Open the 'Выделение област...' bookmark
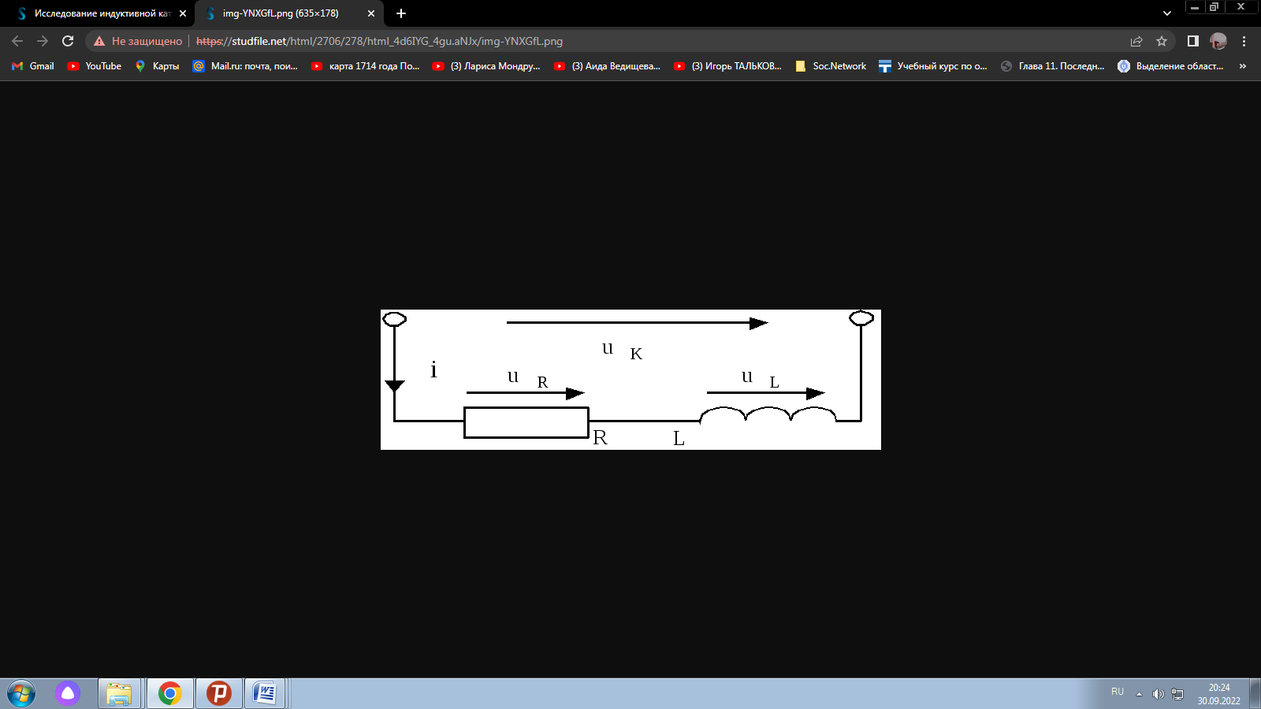Screen dimensions: 1261x709 pos(1171,66)
